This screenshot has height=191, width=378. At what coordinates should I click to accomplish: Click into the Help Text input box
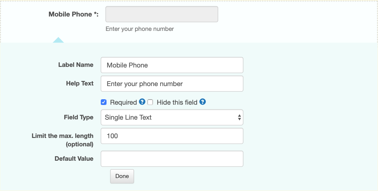(172, 84)
